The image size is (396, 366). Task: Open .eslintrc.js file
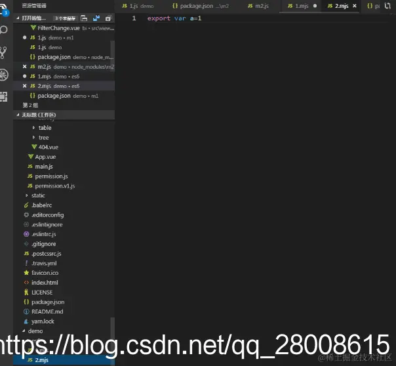[64, 234]
